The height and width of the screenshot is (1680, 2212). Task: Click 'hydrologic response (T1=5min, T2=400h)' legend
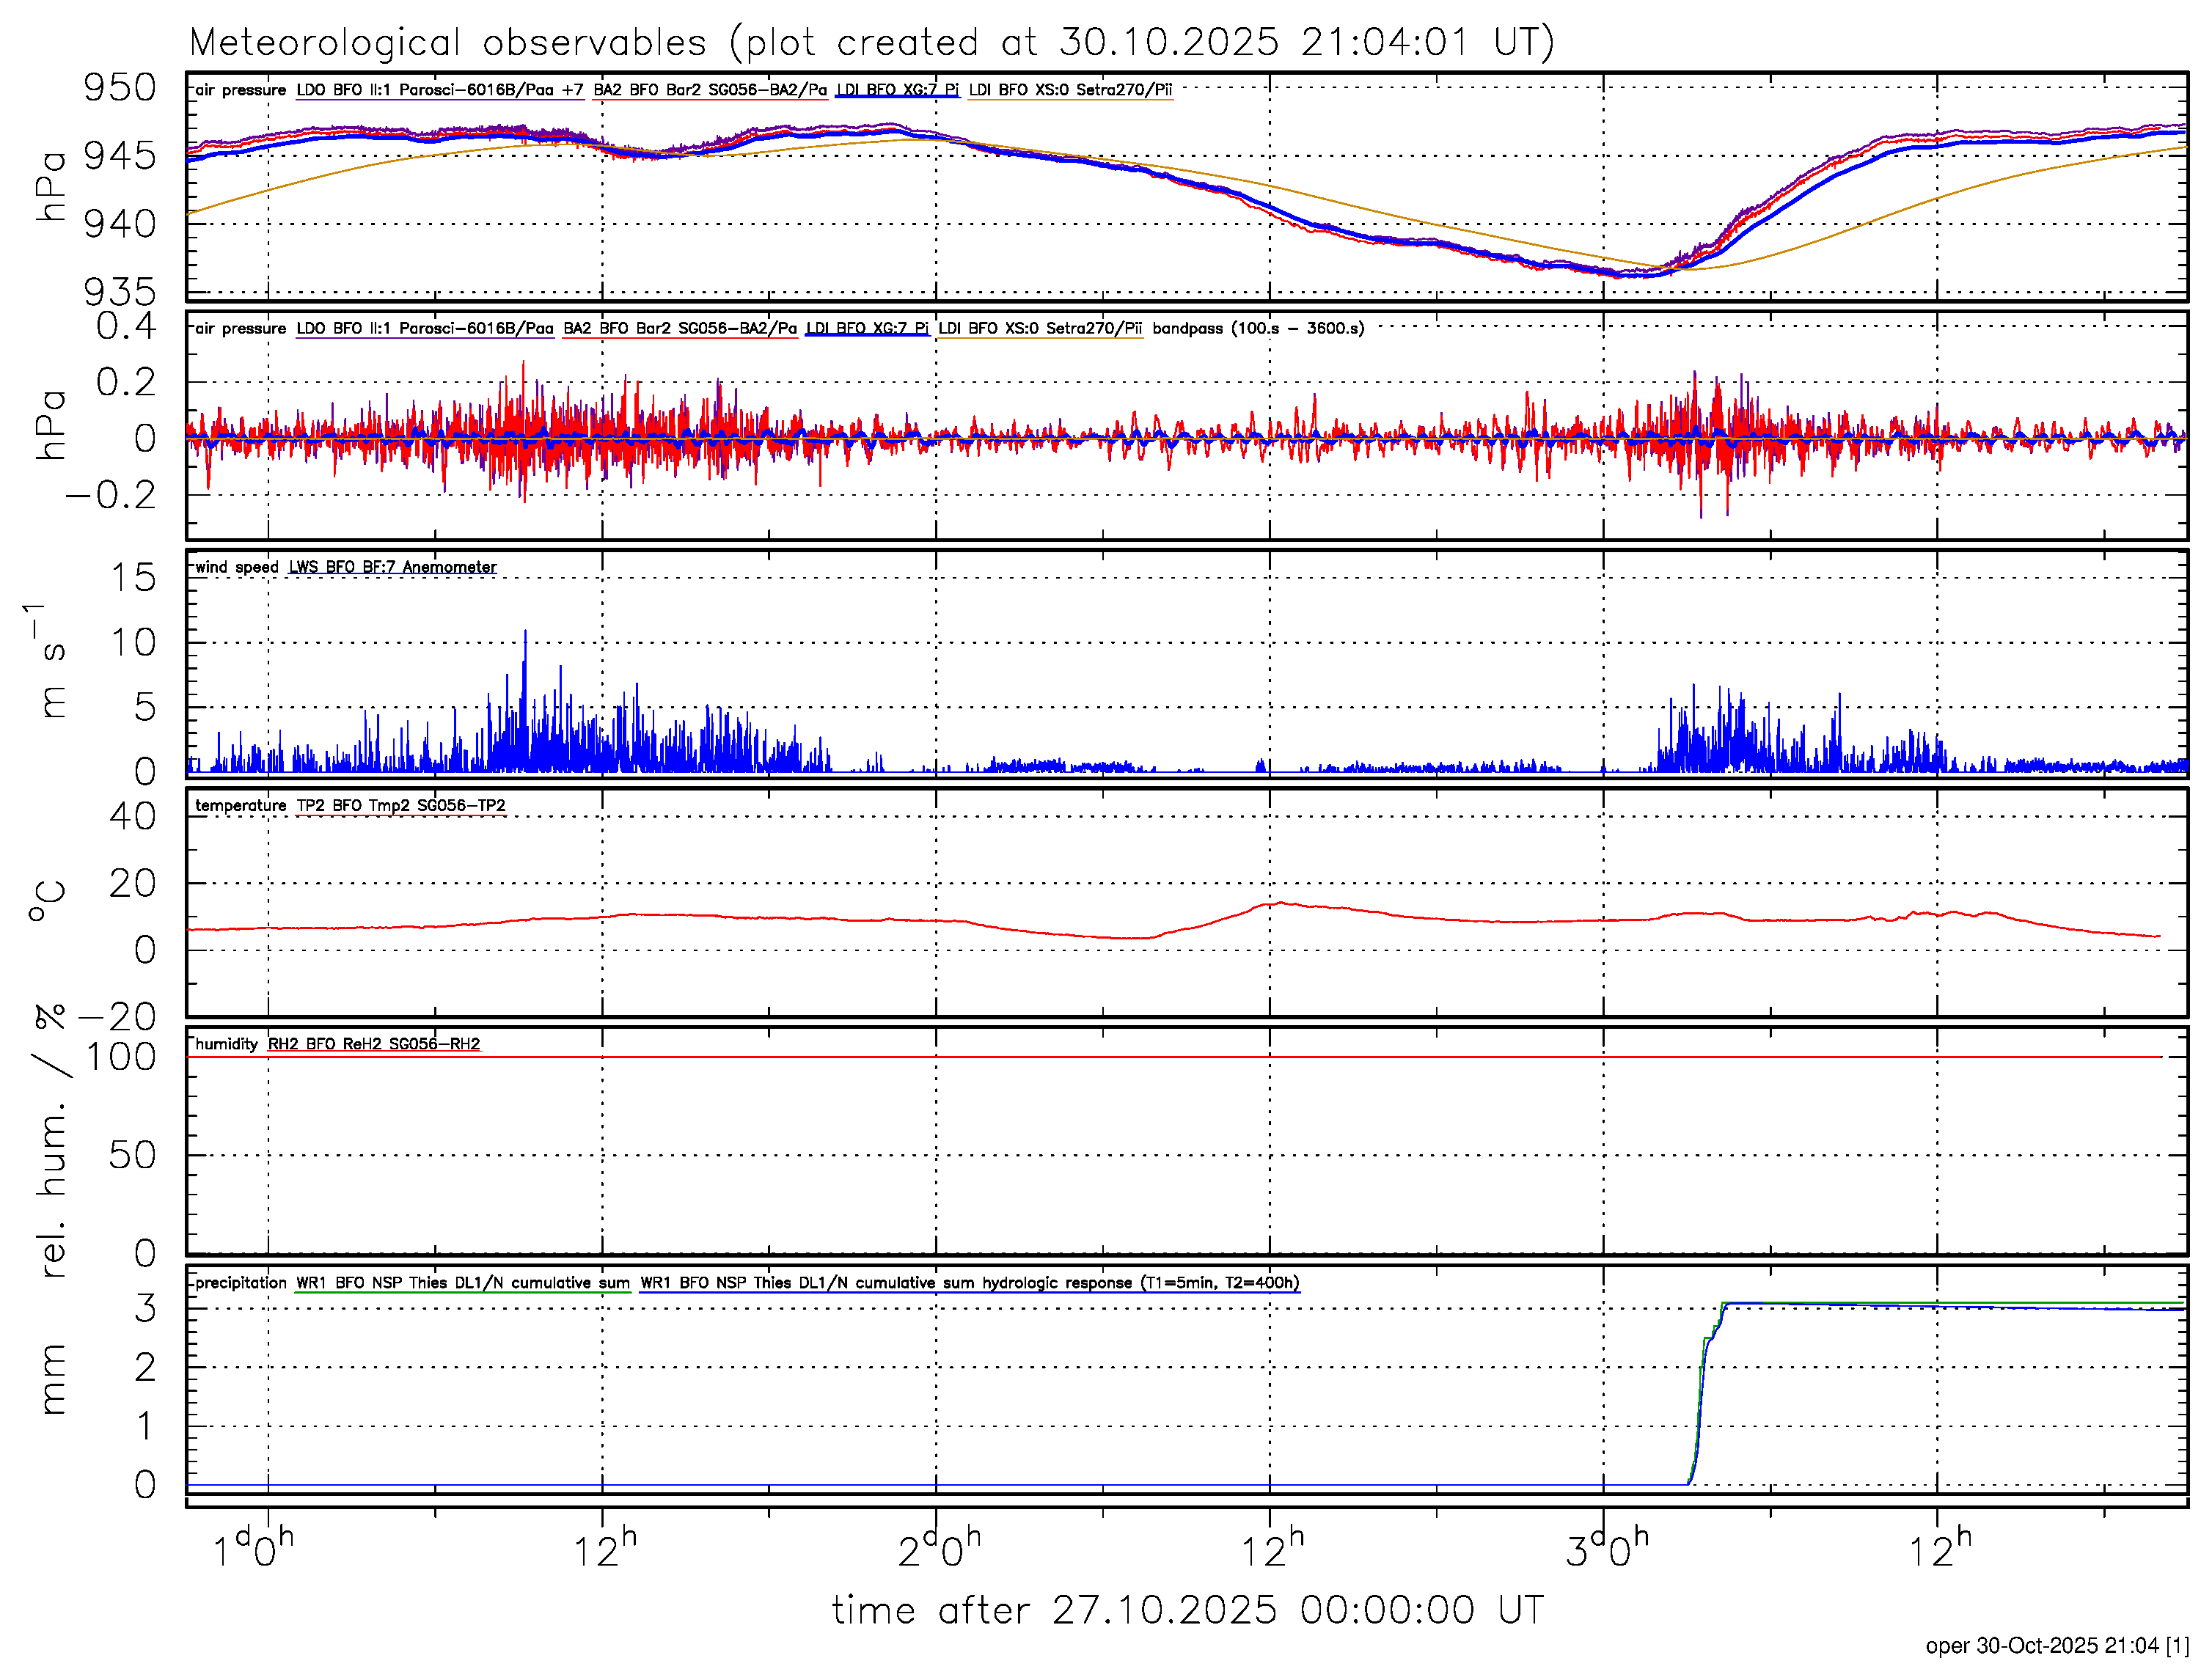point(1140,1283)
